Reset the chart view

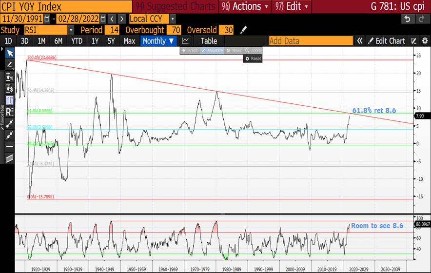253,58
